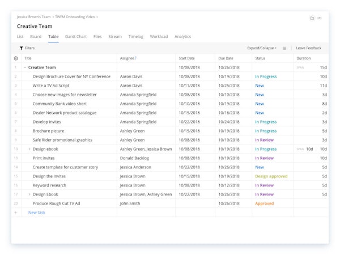Open the Keyword research task
The width and height of the screenshot is (340, 255).
click(x=49, y=185)
